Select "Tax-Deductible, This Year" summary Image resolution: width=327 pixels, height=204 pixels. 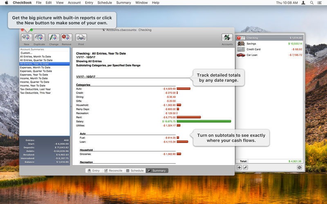coord(36,93)
